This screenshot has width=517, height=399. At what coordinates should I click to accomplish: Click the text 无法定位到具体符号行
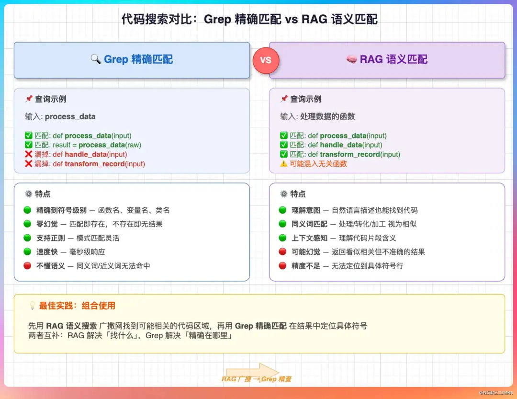[367, 266]
